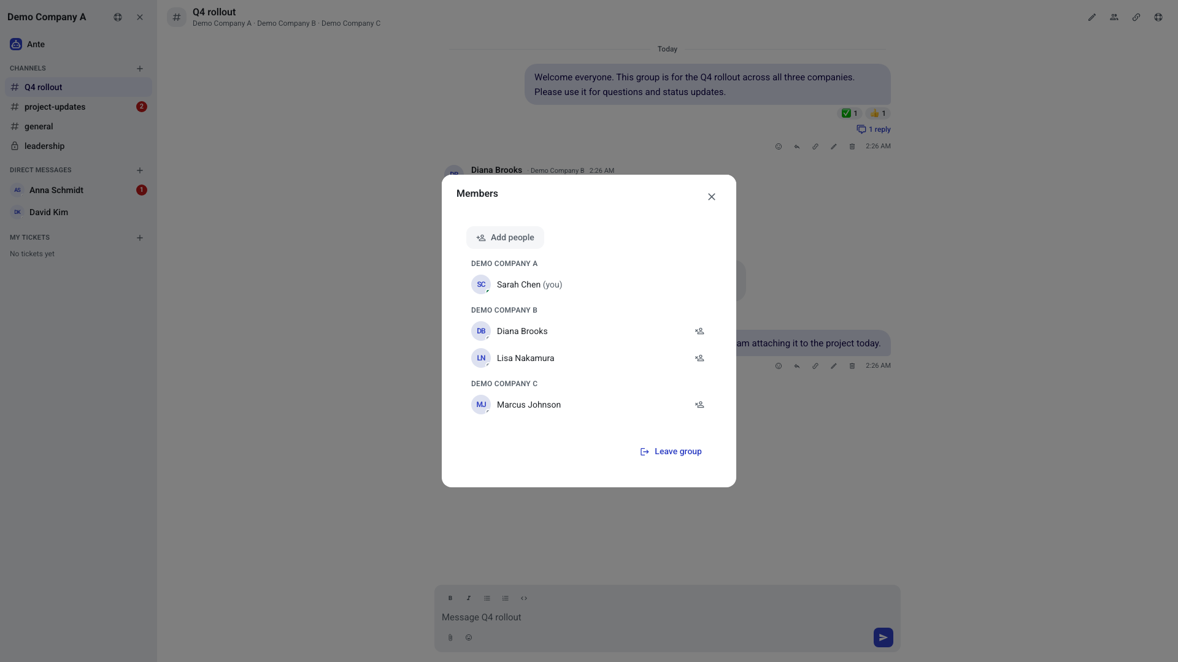Send the message with send button
This screenshot has width=1178, height=662.
click(x=883, y=637)
